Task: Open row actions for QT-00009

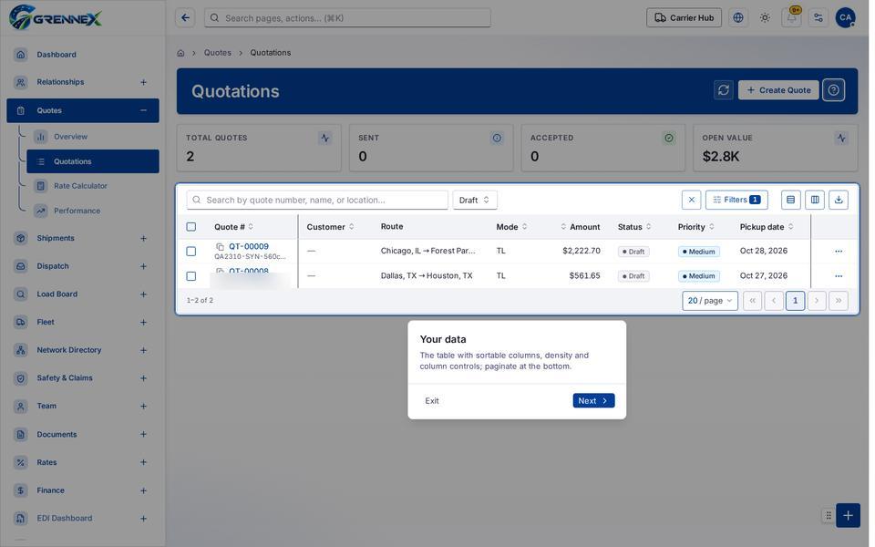Action: (839, 252)
